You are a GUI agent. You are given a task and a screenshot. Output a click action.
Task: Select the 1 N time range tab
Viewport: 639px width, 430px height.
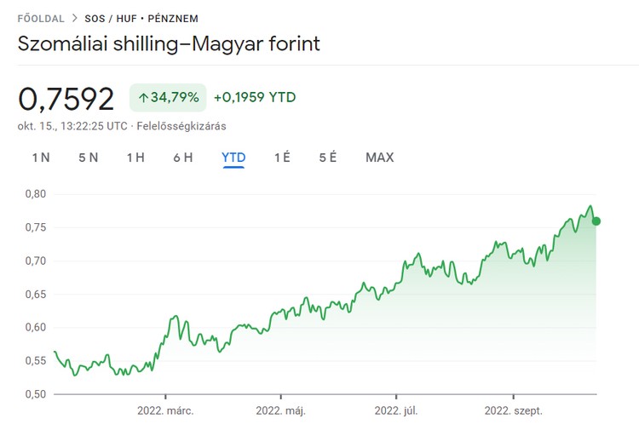tap(41, 158)
